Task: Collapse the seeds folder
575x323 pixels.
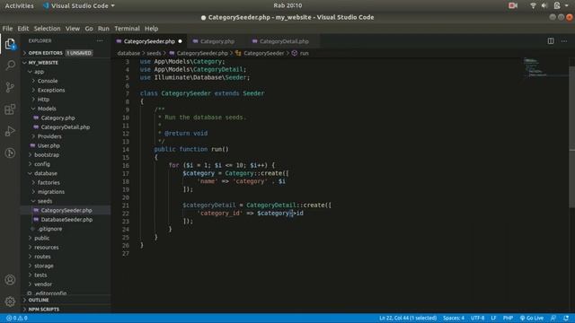Action: [44, 201]
